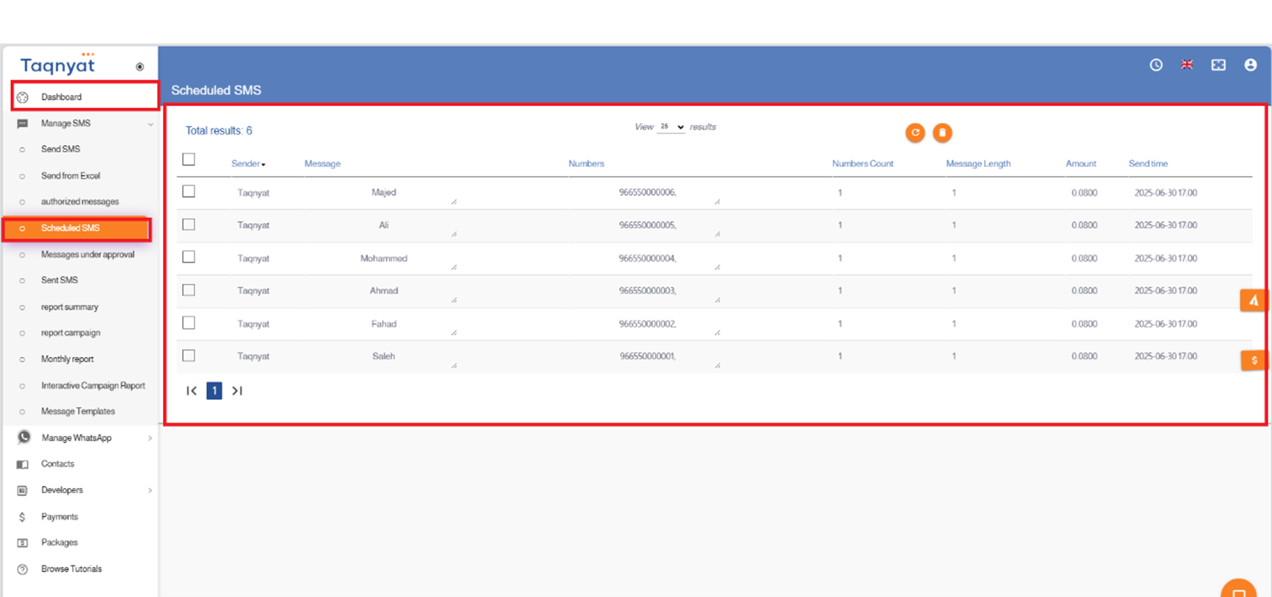
Task: Click the 966550000006 numbers text box
Action: (x=648, y=193)
